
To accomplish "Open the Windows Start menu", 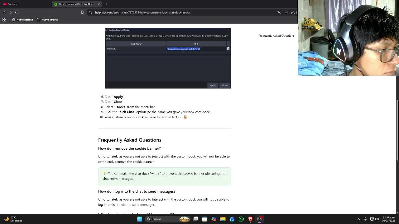I will 140,219.
